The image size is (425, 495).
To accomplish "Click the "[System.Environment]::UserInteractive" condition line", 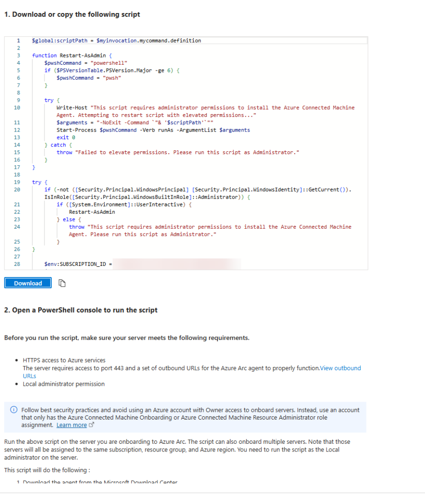I will pos(124,204).
